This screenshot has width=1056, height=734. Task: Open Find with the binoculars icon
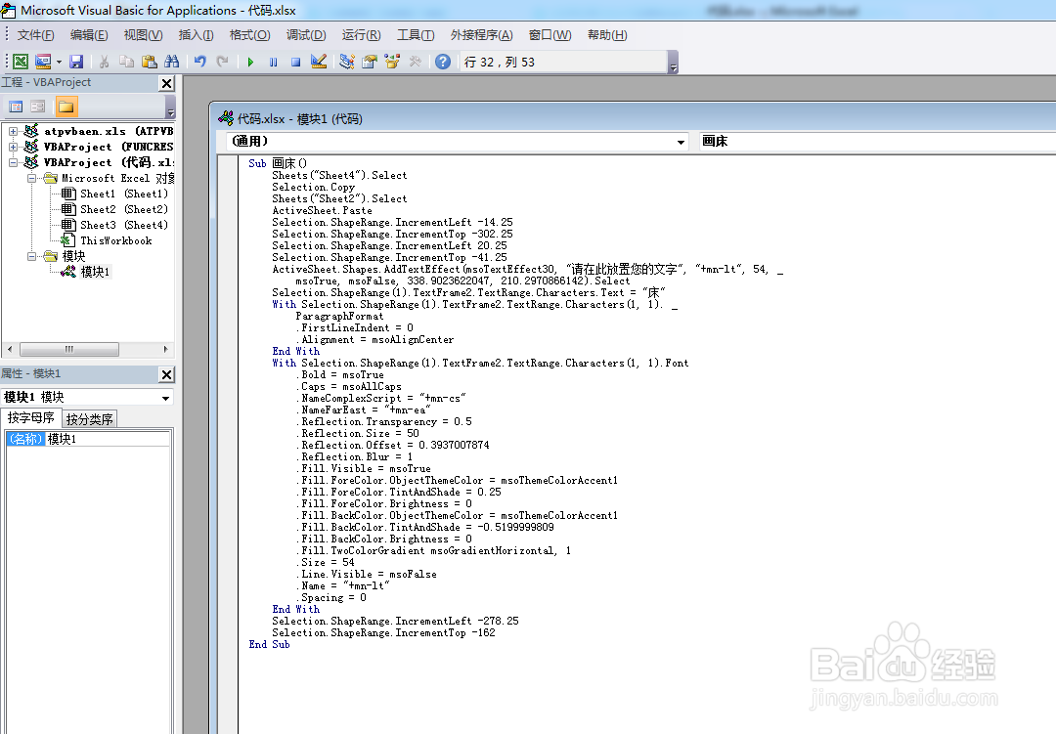tap(172, 62)
